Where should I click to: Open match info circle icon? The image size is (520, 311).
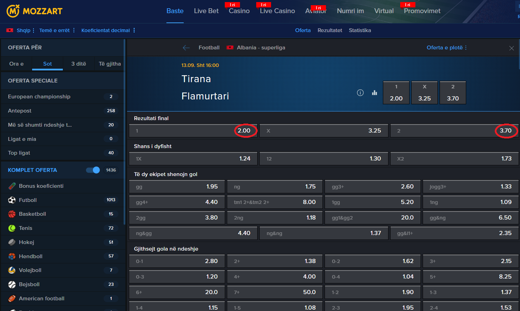click(x=360, y=93)
